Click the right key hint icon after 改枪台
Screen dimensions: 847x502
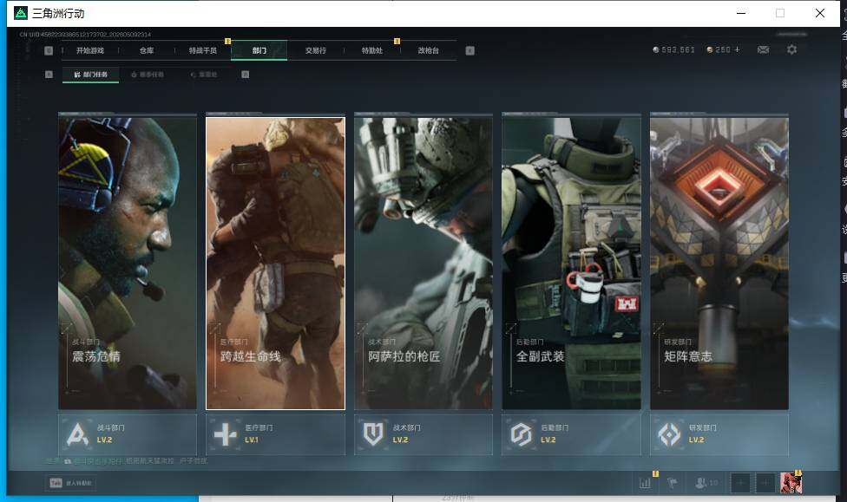point(470,50)
